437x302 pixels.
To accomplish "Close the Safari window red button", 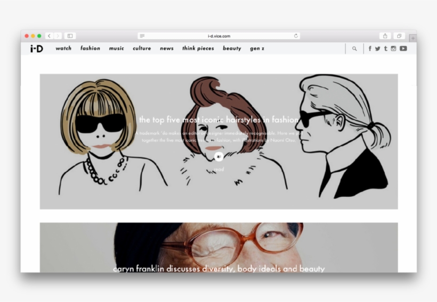I will click(27, 36).
